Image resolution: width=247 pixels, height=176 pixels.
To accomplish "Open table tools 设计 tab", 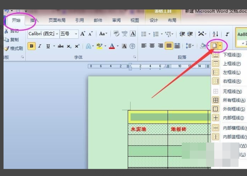I will (x=154, y=20).
